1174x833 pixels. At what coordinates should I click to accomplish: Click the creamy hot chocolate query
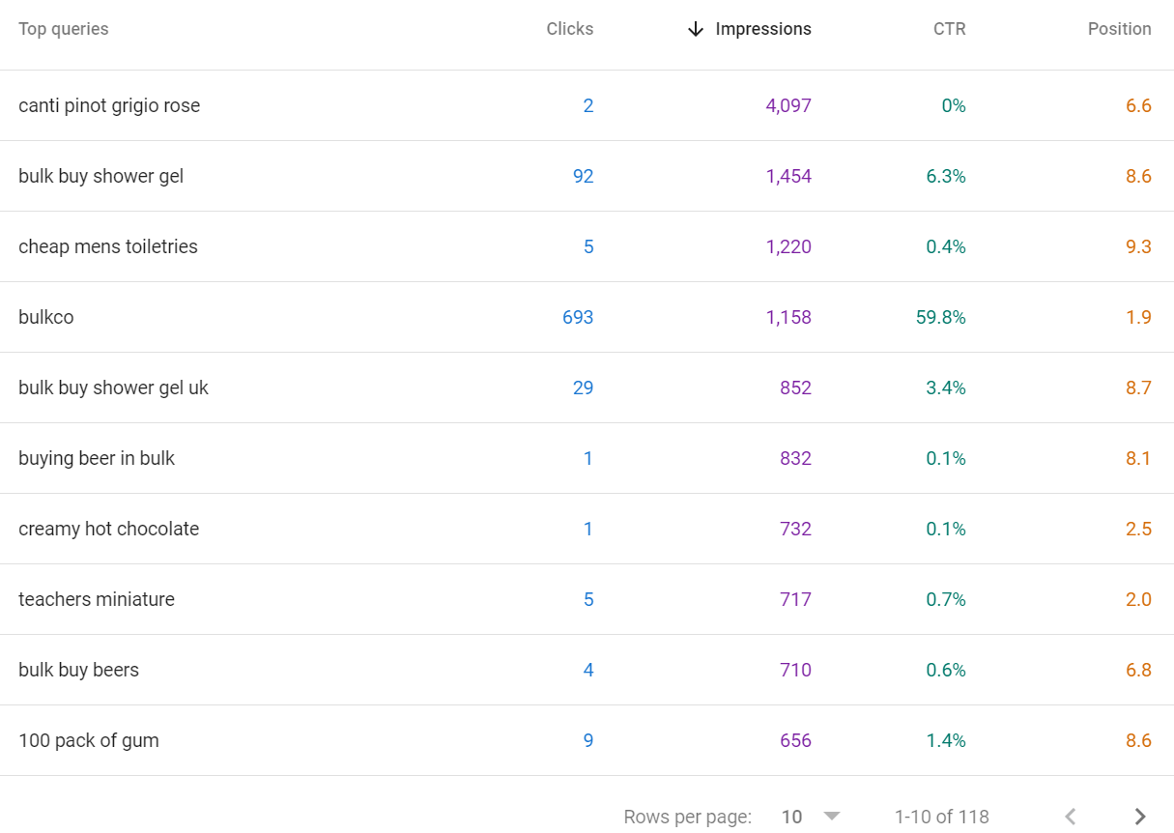108,529
